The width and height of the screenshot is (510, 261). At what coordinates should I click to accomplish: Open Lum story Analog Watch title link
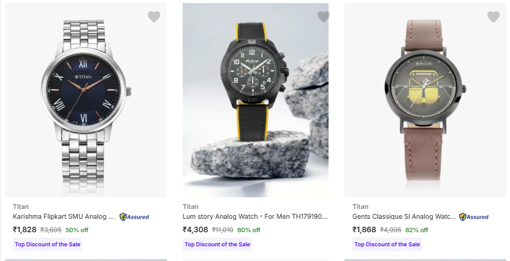click(x=255, y=216)
